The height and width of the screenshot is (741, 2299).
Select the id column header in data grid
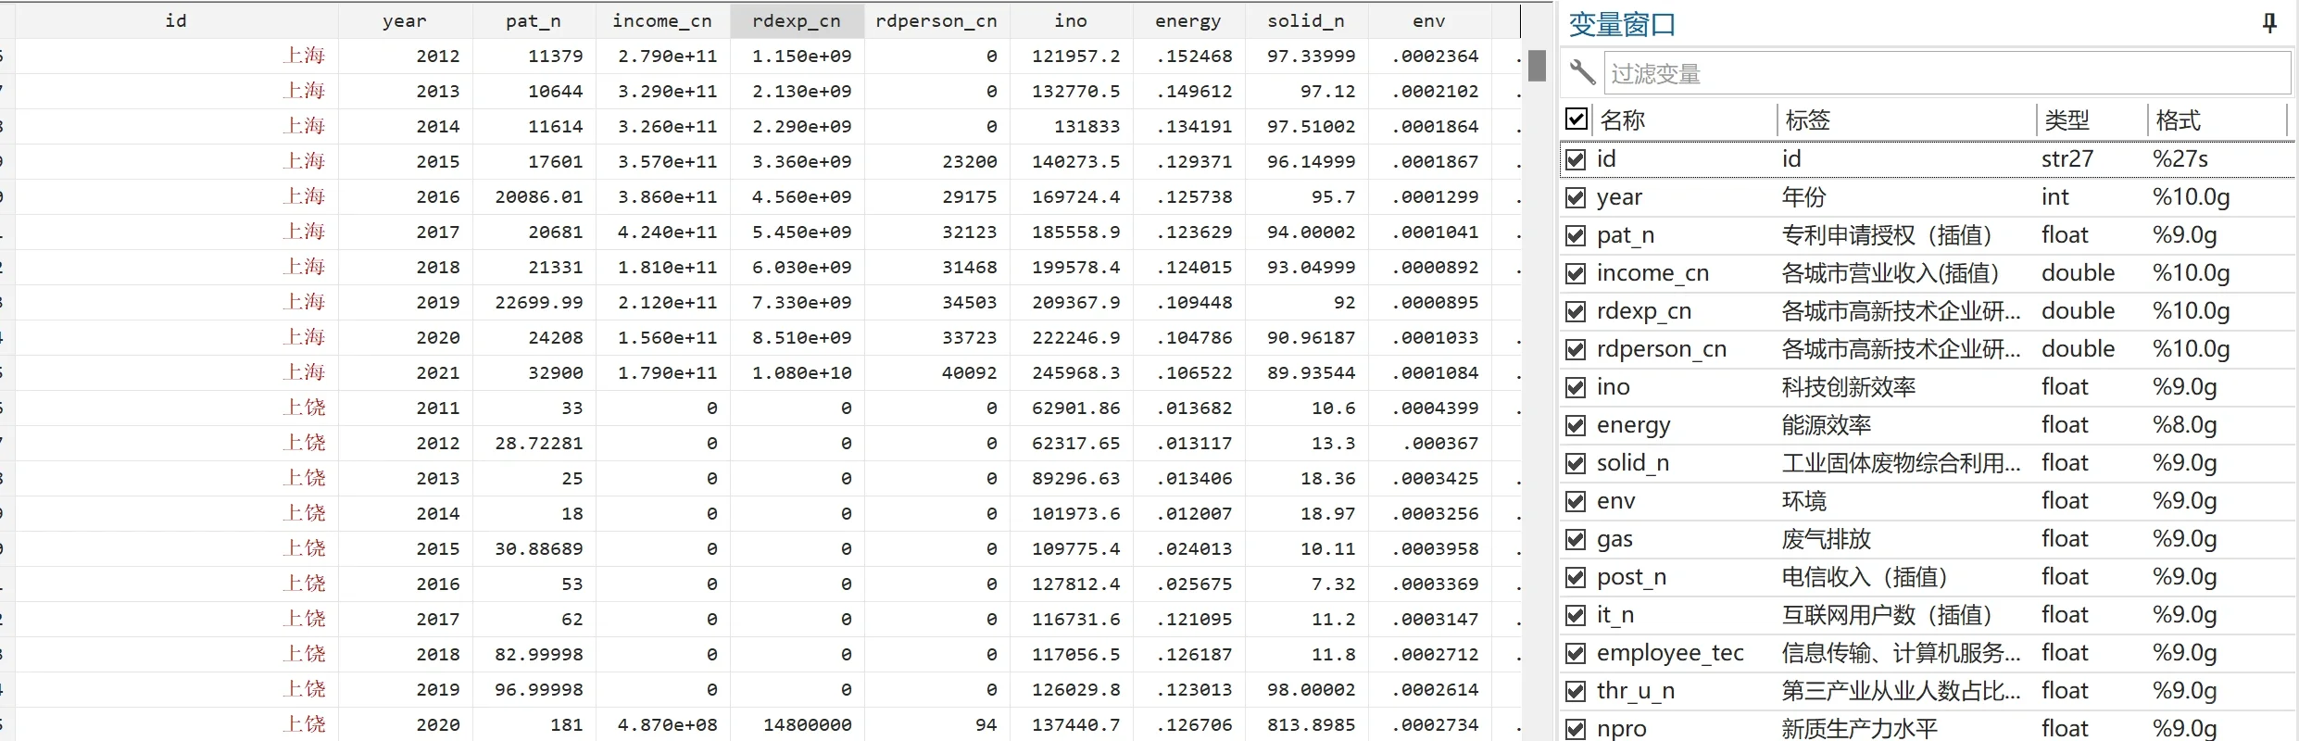176,20
